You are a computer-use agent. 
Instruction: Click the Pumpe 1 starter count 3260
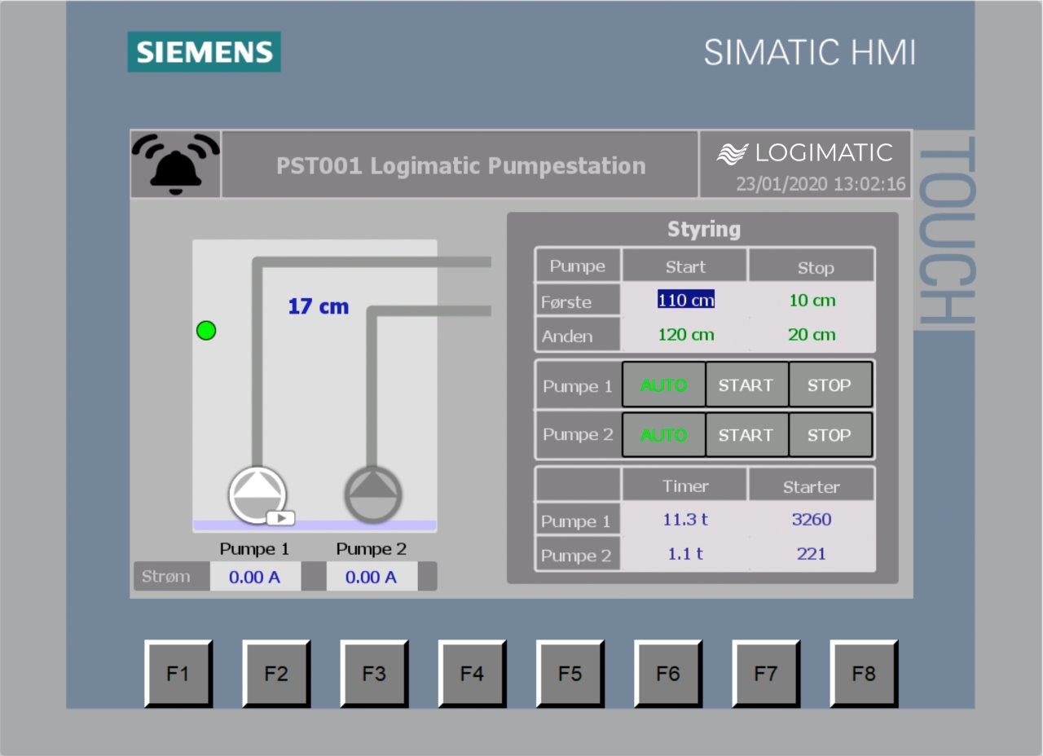tap(812, 520)
